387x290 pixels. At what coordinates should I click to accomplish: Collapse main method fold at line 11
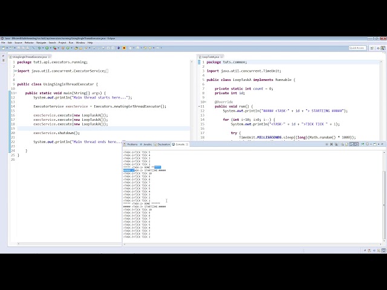point(16,93)
